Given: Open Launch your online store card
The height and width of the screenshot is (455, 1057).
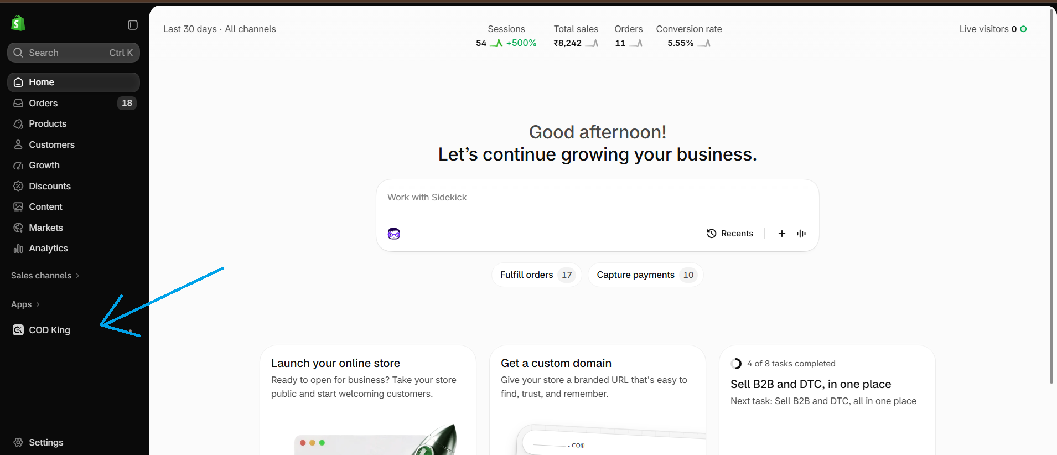Looking at the screenshot, I should (368, 400).
